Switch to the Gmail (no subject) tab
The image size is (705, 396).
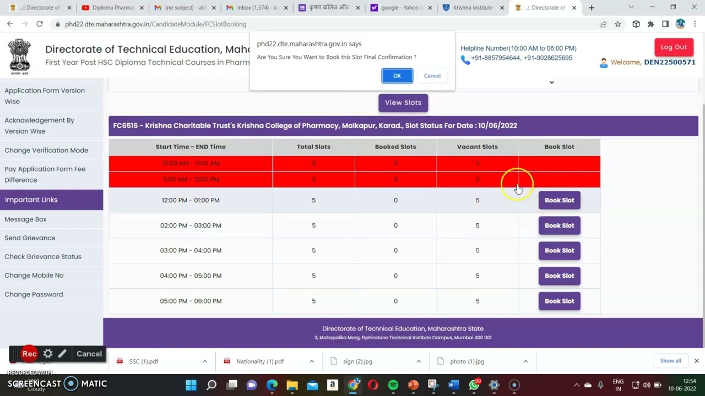[x=186, y=8]
